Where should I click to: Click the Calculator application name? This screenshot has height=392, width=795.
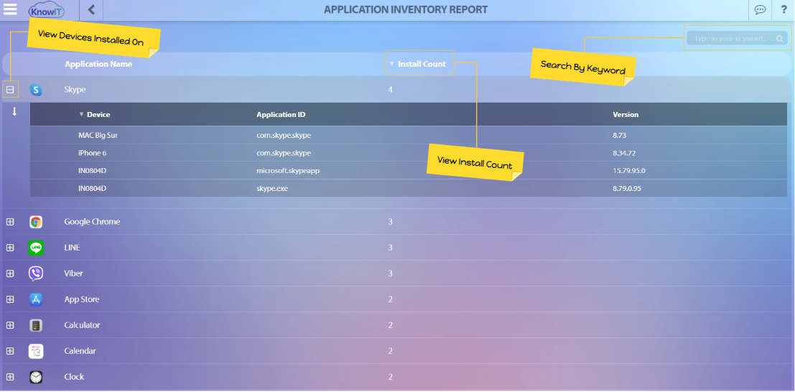[82, 325]
